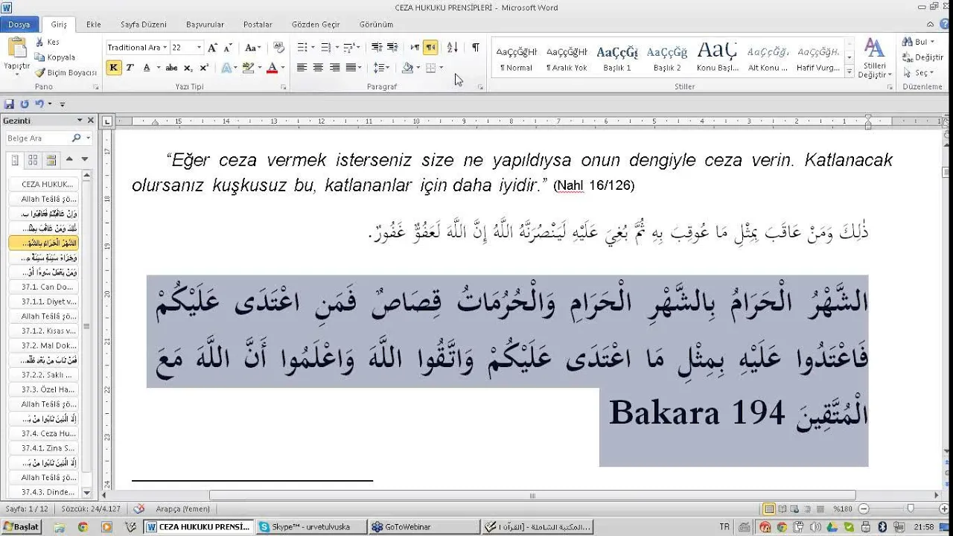The height and width of the screenshot is (536, 953).
Task: Toggle italic (T) formatting
Action: (x=130, y=68)
